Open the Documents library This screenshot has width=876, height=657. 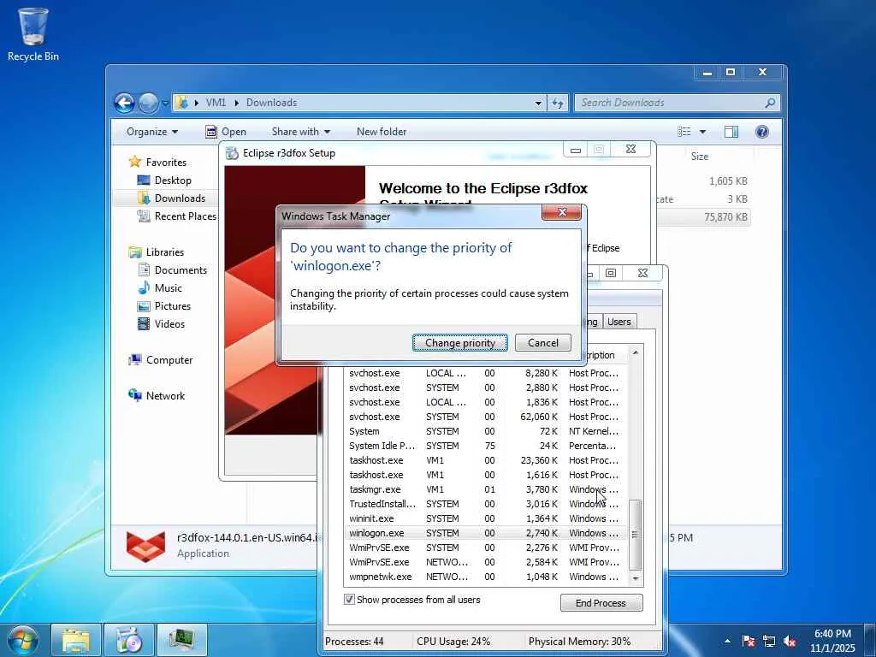(172, 270)
